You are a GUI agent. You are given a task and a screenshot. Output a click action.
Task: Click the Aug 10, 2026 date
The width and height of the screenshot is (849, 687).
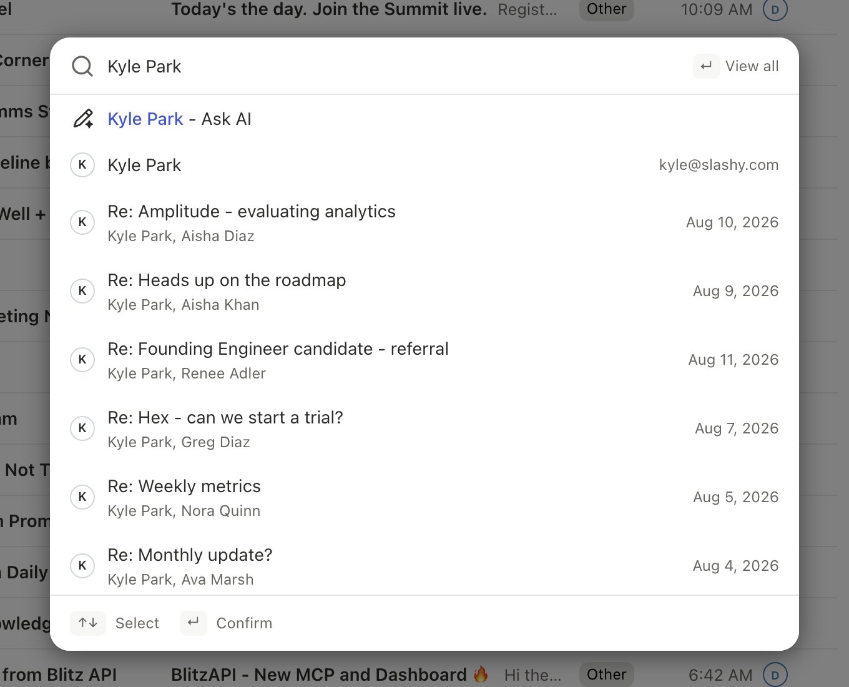[x=732, y=222]
